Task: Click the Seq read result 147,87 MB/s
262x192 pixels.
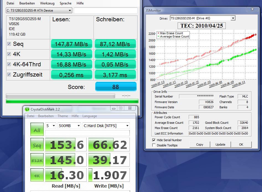Action: (x=71, y=44)
